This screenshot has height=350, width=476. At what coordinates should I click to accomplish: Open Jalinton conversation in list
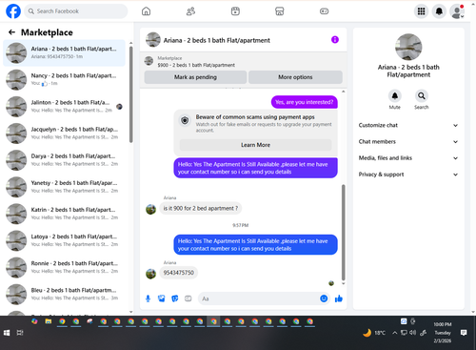pos(64,107)
